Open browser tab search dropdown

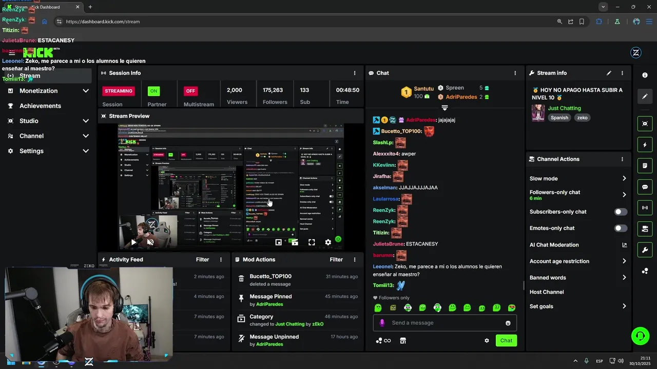tap(603, 7)
